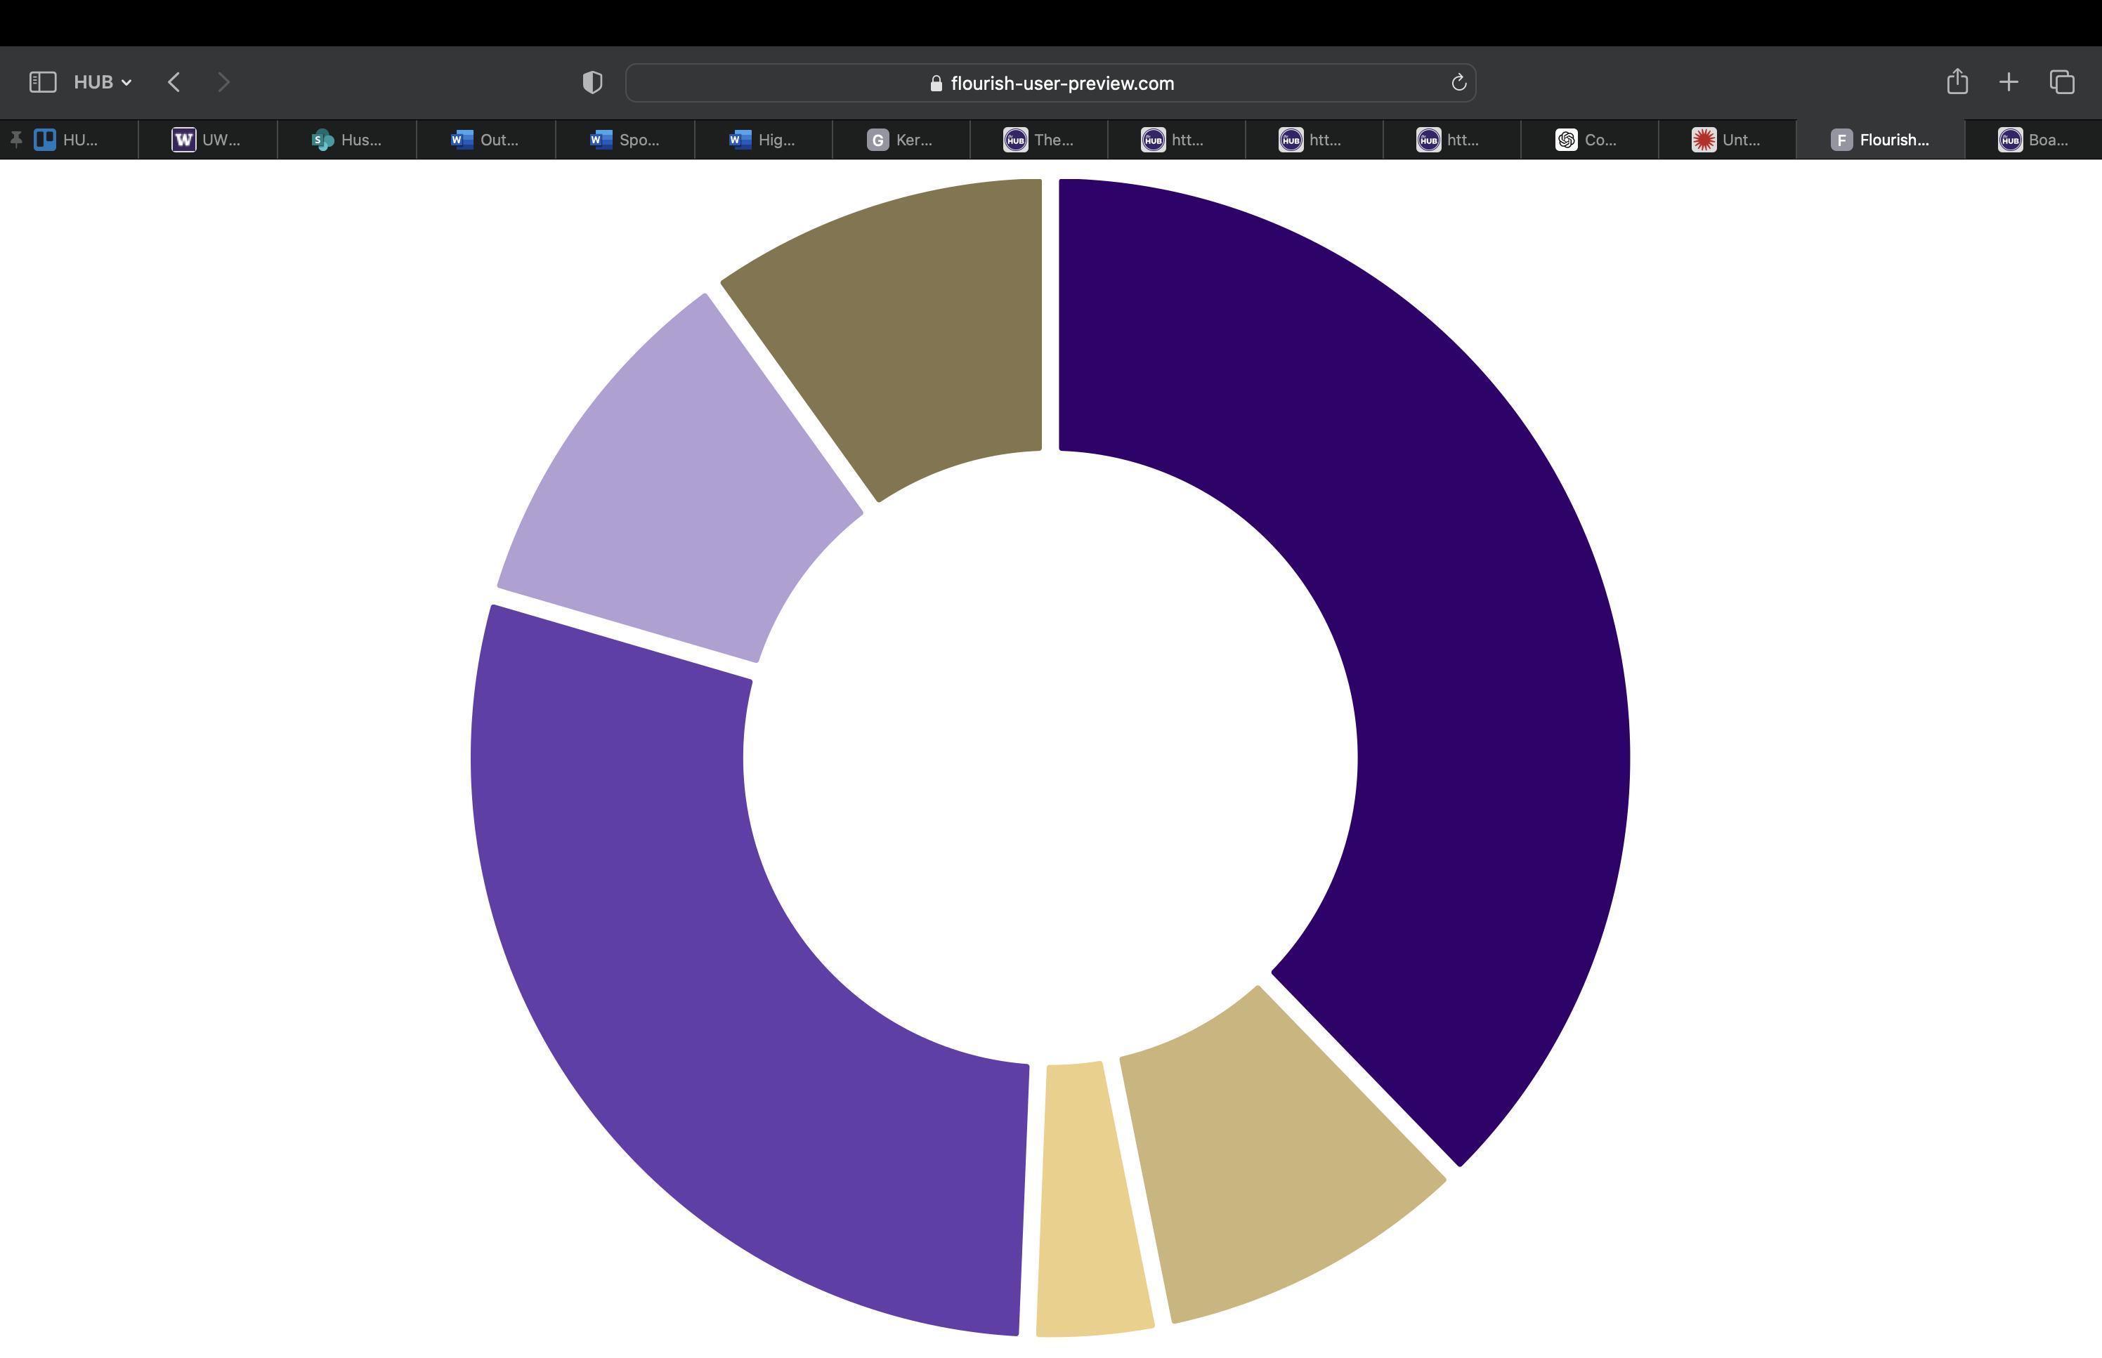Show tab overview icon
The height and width of the screenshot is (1358, 2102).
[x=2061, y=82]
